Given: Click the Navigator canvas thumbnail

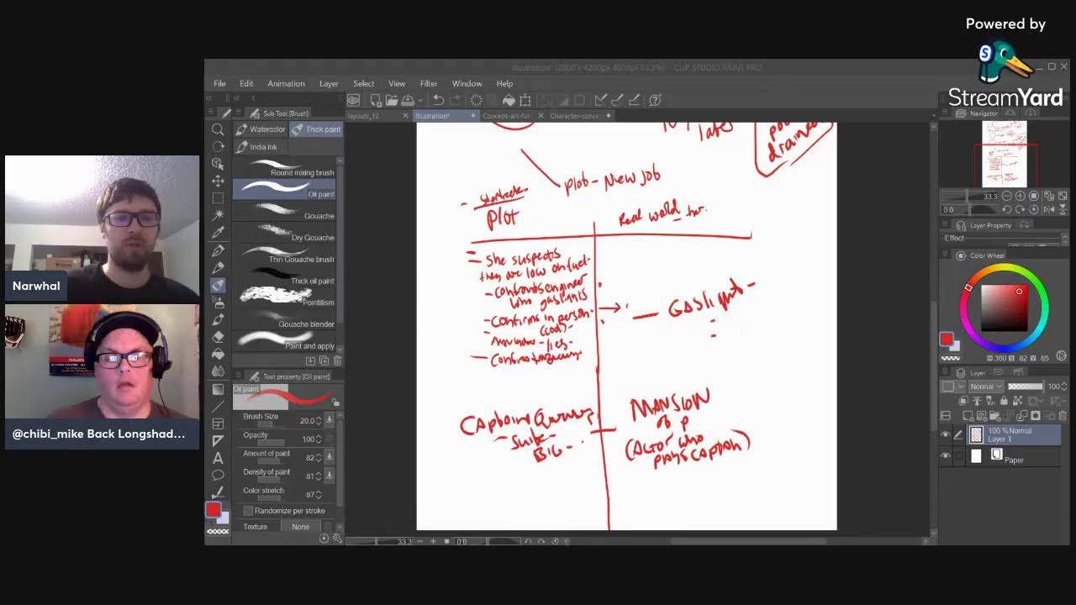Looking at the screenshot, I should coord(1004,153).
